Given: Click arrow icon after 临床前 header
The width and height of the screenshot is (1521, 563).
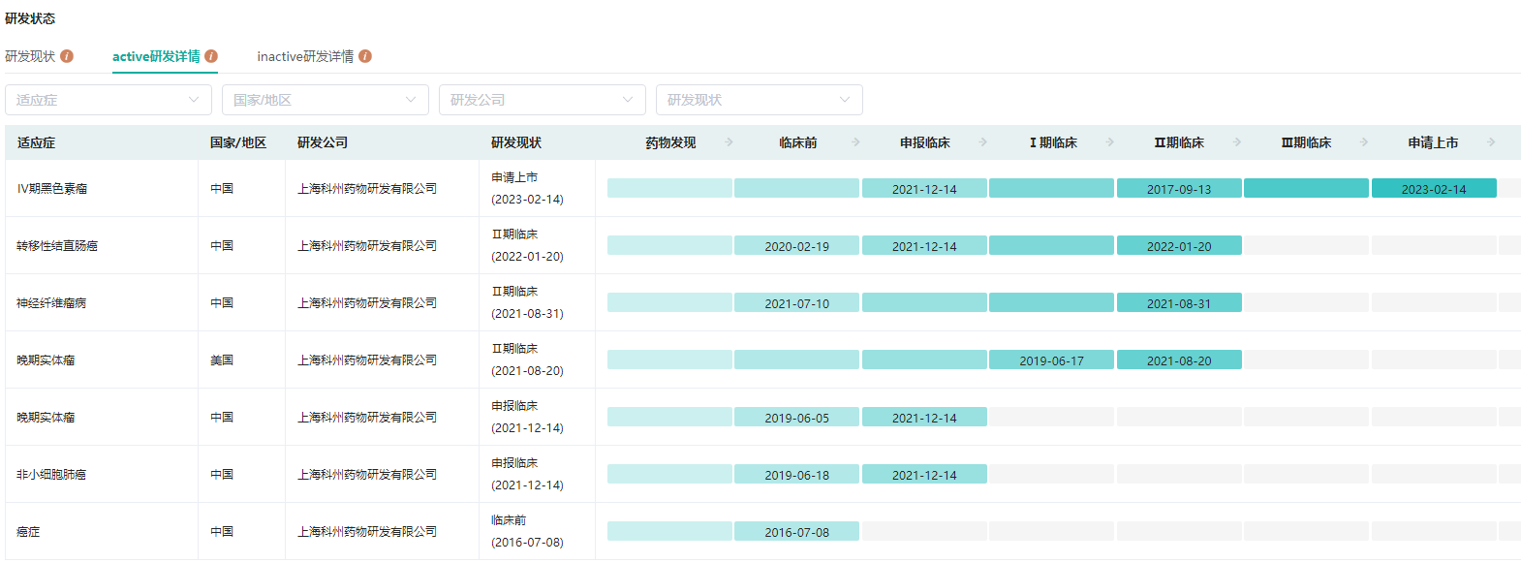Looking at the screenshot, I should [855, 142].
